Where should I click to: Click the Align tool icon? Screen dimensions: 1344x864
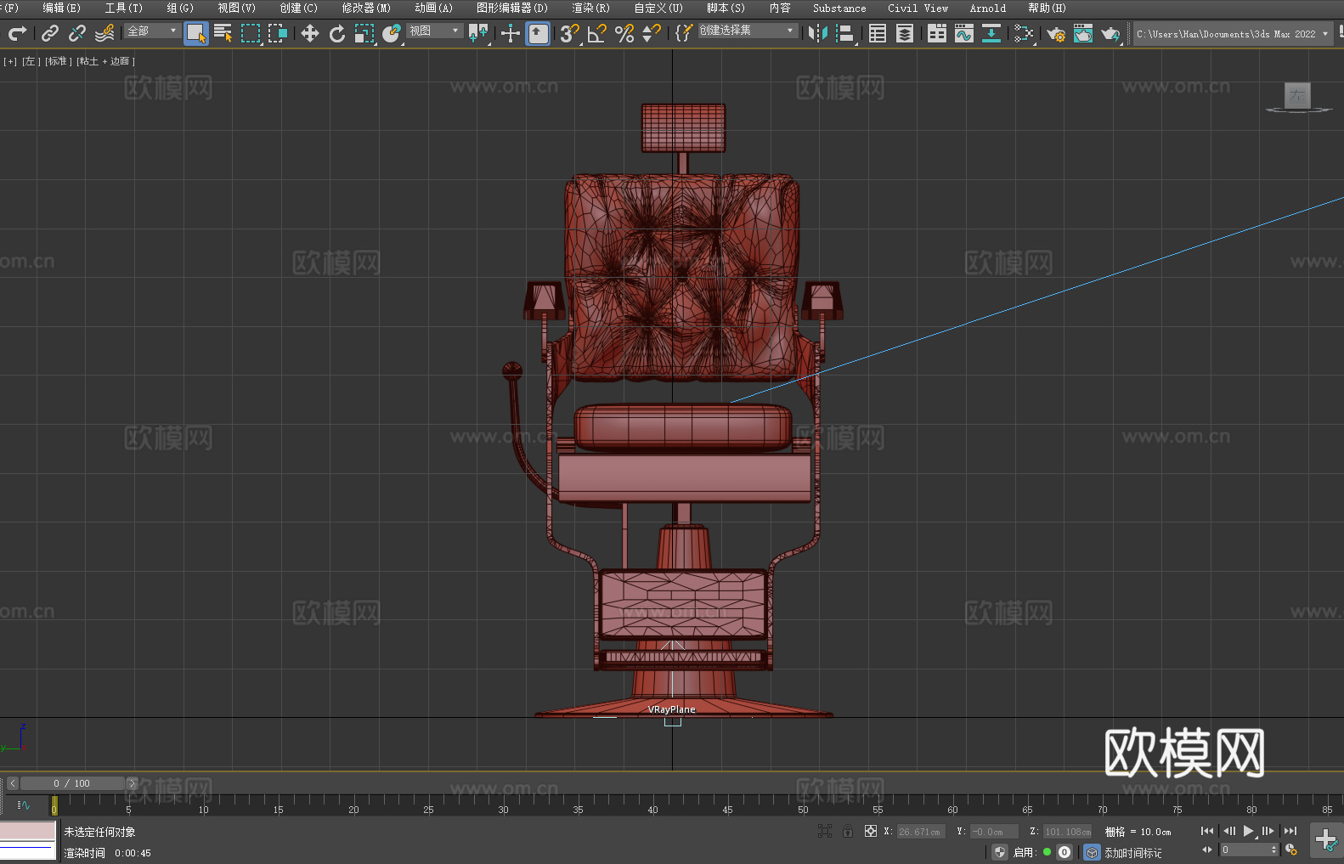(845, 33)
